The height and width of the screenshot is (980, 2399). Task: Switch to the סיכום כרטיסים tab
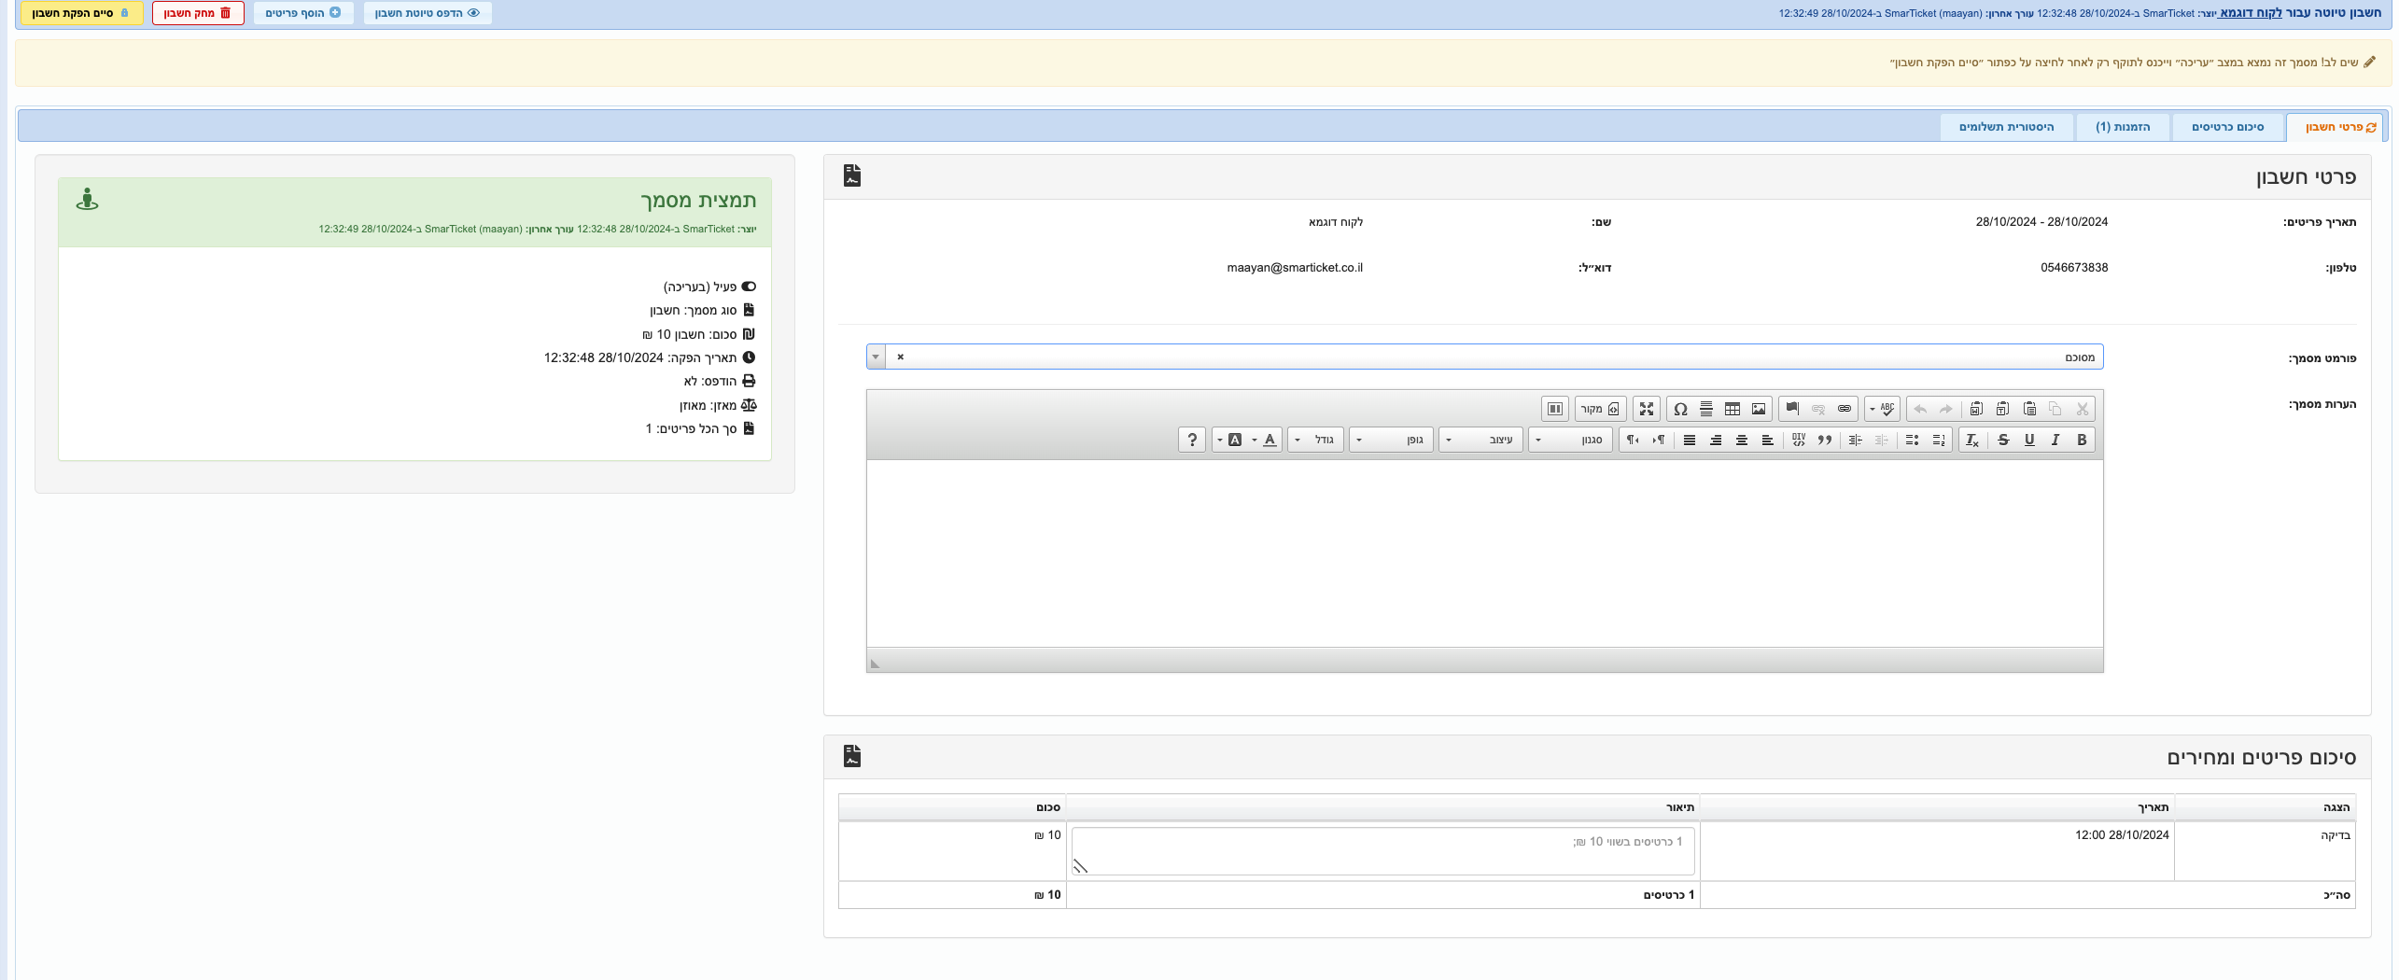pyautogui.click(x=2227, y=127)
